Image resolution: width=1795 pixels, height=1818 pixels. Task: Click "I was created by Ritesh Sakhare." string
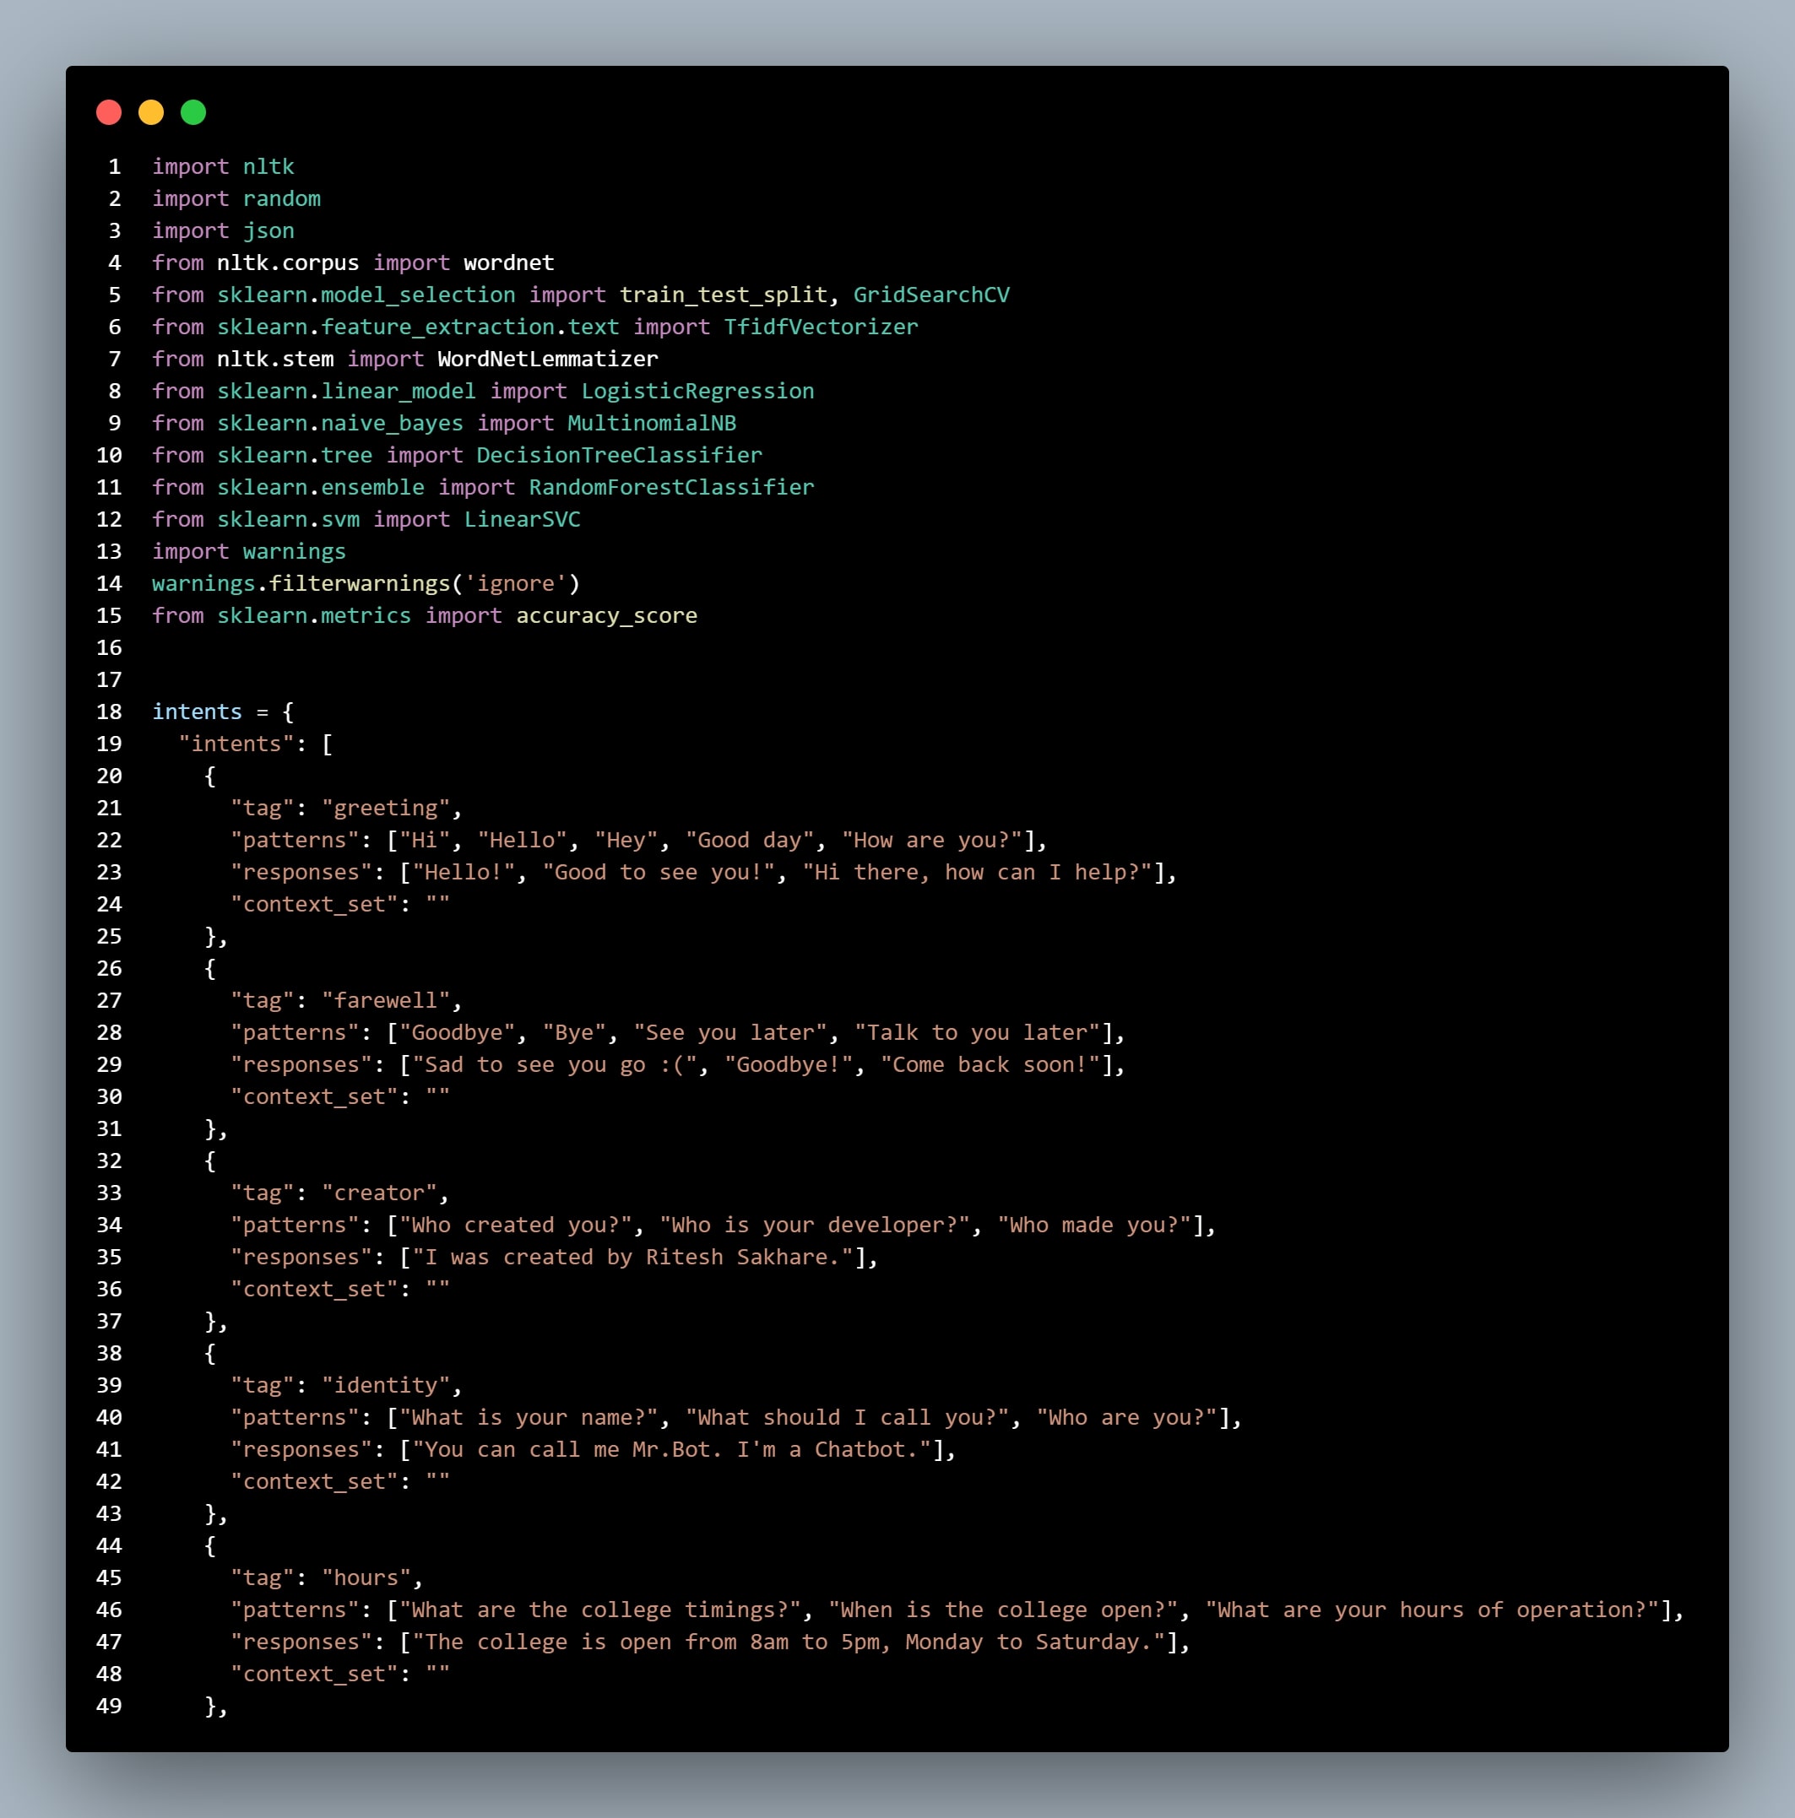point(632,1258)
